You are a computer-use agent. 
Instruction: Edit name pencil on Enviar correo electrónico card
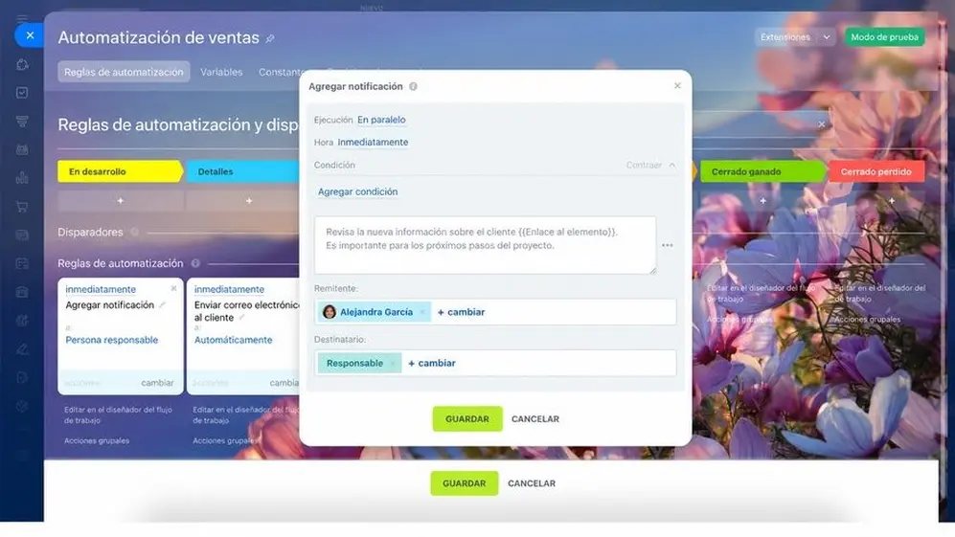(241, 318)
